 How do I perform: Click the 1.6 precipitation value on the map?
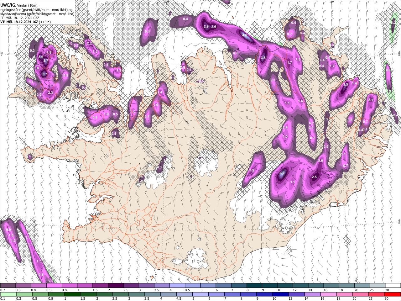(301, 101)
